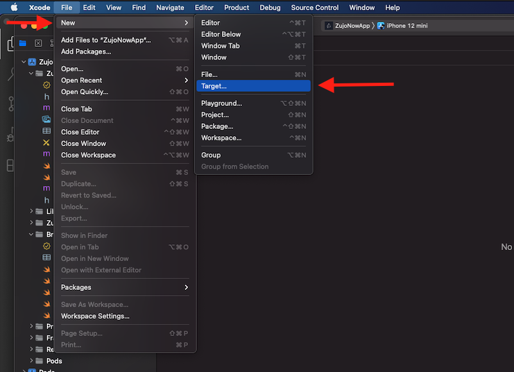Screen dimensions: 514x372
Task: Open the Source Control menu
Action: tap(314, 8)
